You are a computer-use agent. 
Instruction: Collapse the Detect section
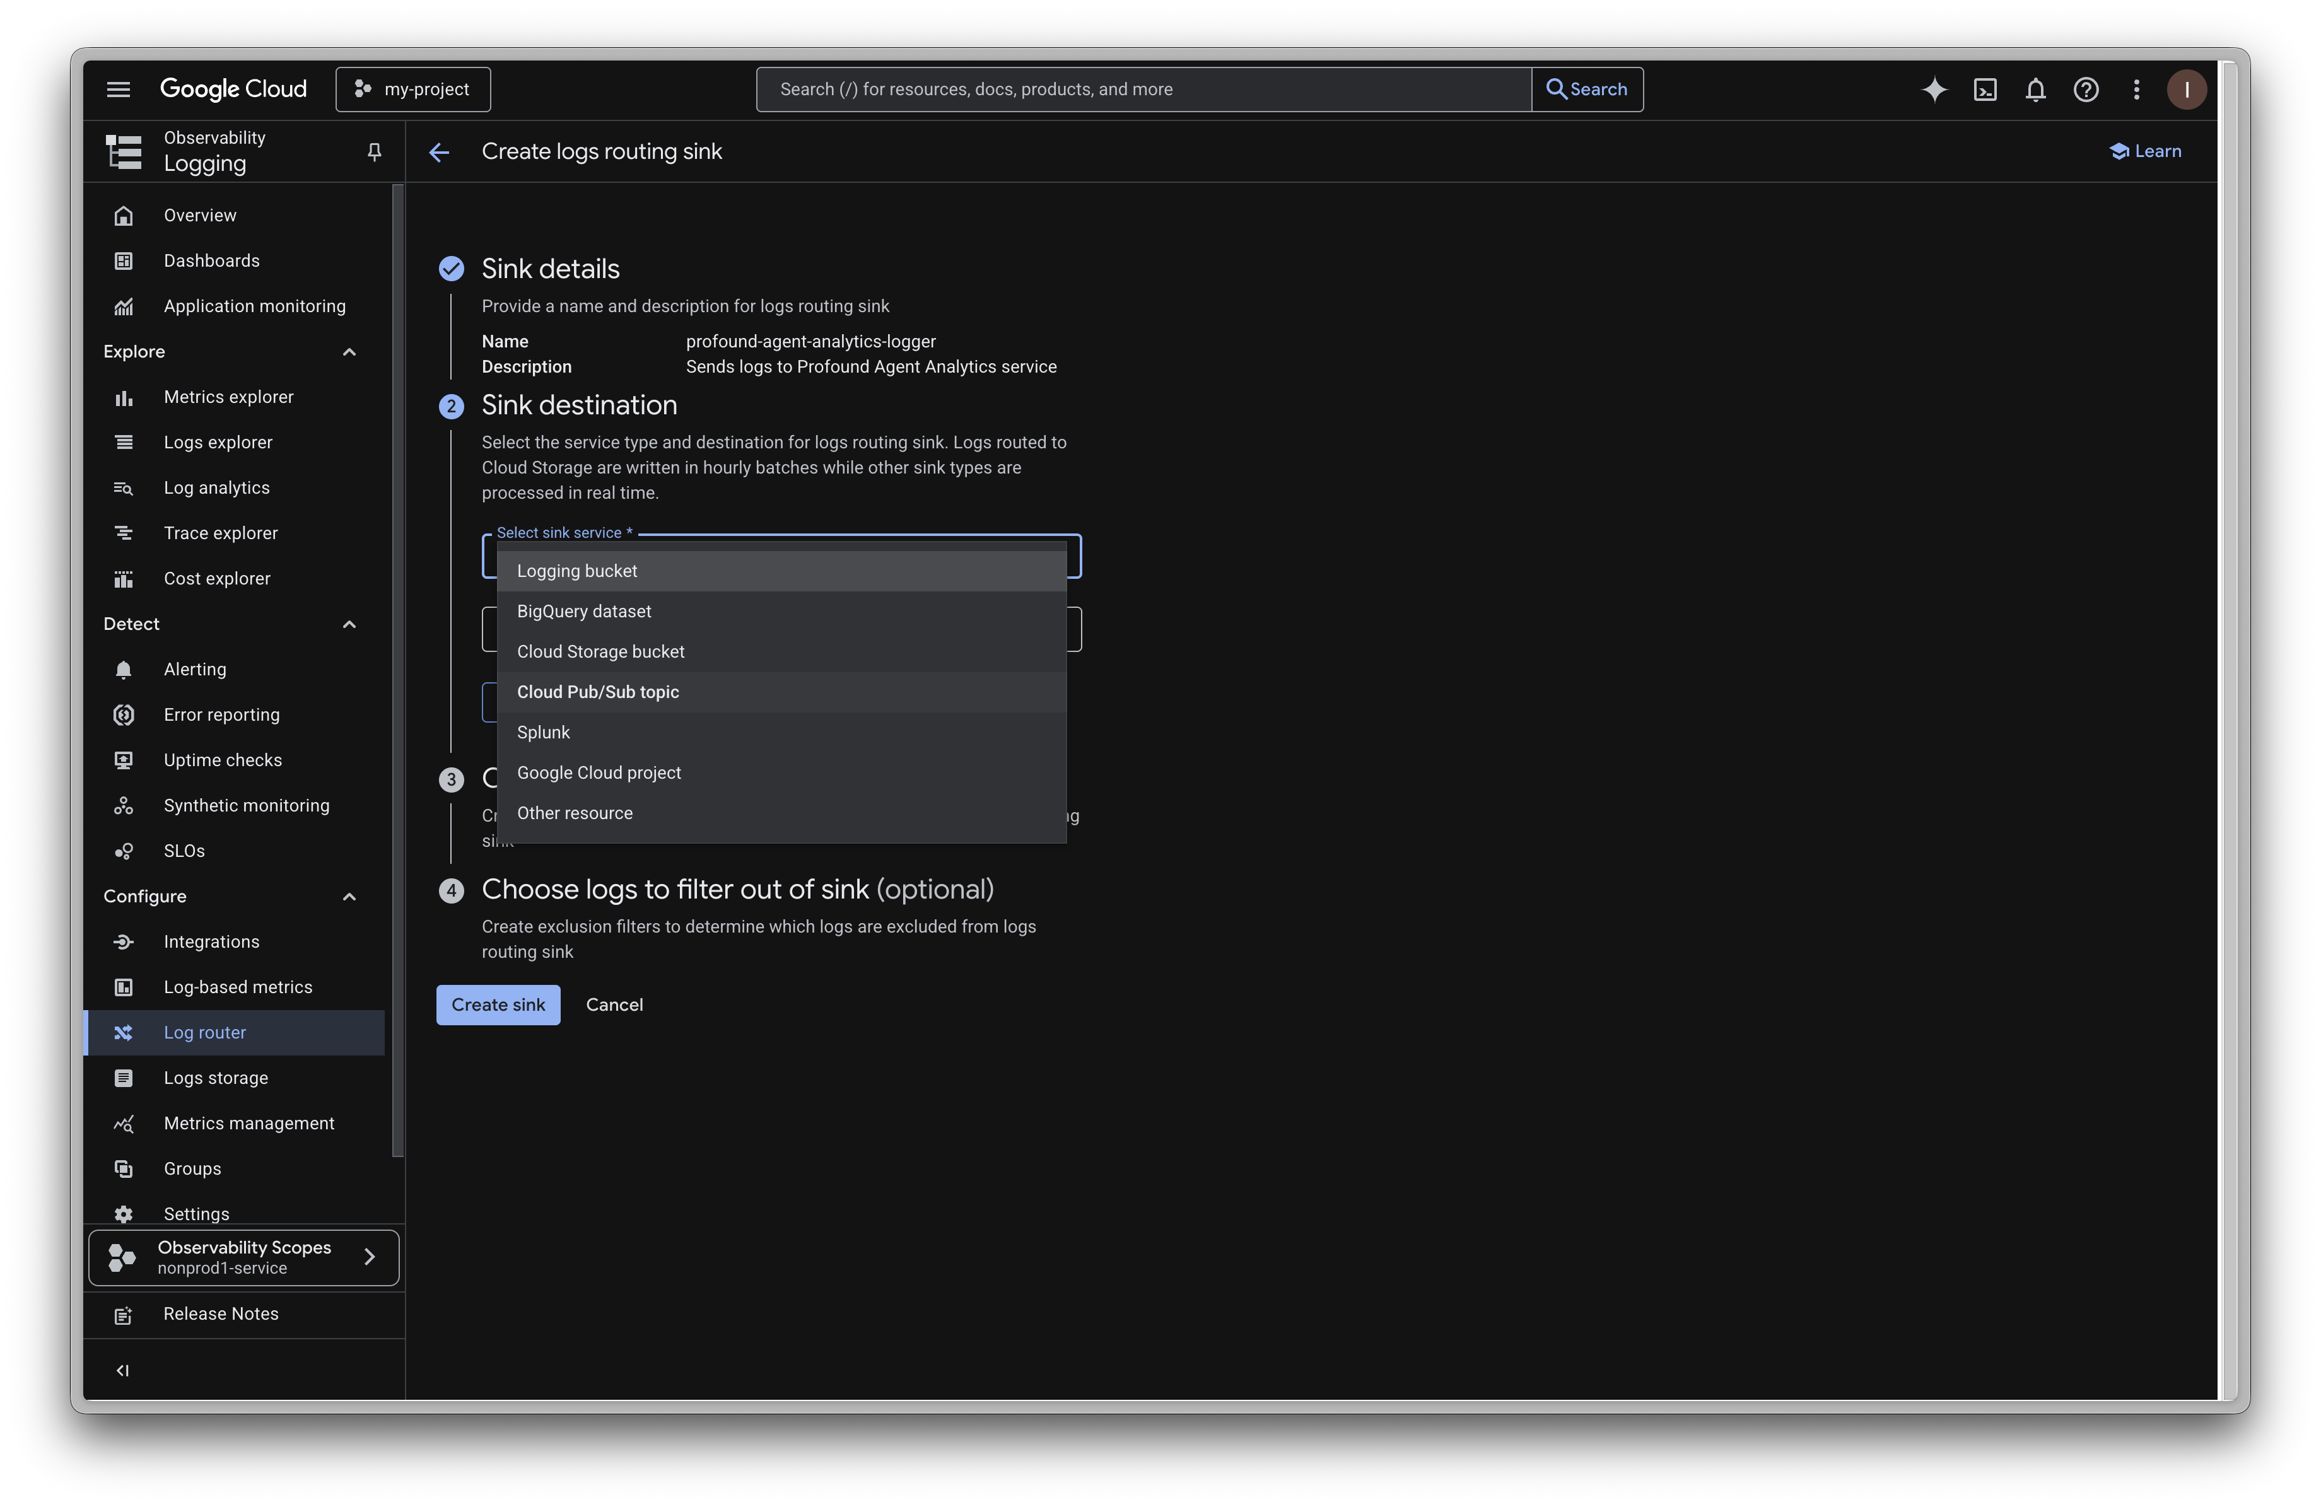[x=349, y=624]
